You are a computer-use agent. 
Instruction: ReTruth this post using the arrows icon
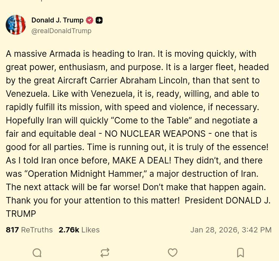pyautogui.click(x=105, y=252)
